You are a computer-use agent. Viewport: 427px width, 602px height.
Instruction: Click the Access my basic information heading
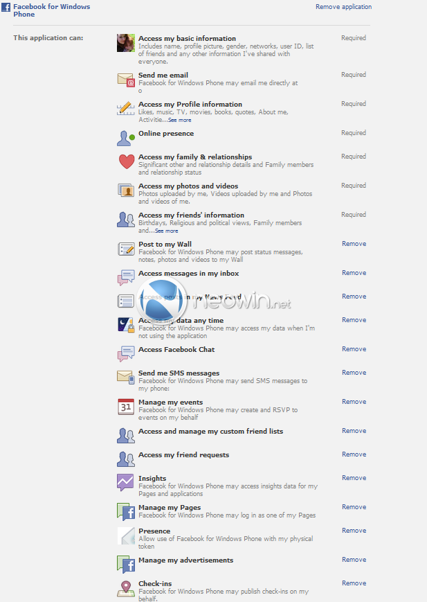(x=187, y=38)
